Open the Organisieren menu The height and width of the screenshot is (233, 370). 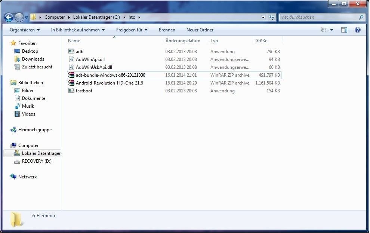25,30
